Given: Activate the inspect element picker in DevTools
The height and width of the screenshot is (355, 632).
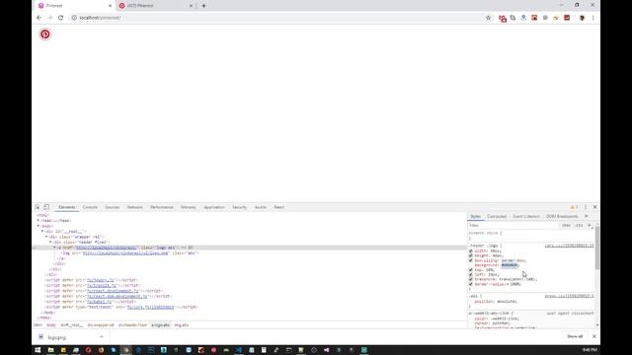Looking at the screenshot, I should tap(38, 207).
